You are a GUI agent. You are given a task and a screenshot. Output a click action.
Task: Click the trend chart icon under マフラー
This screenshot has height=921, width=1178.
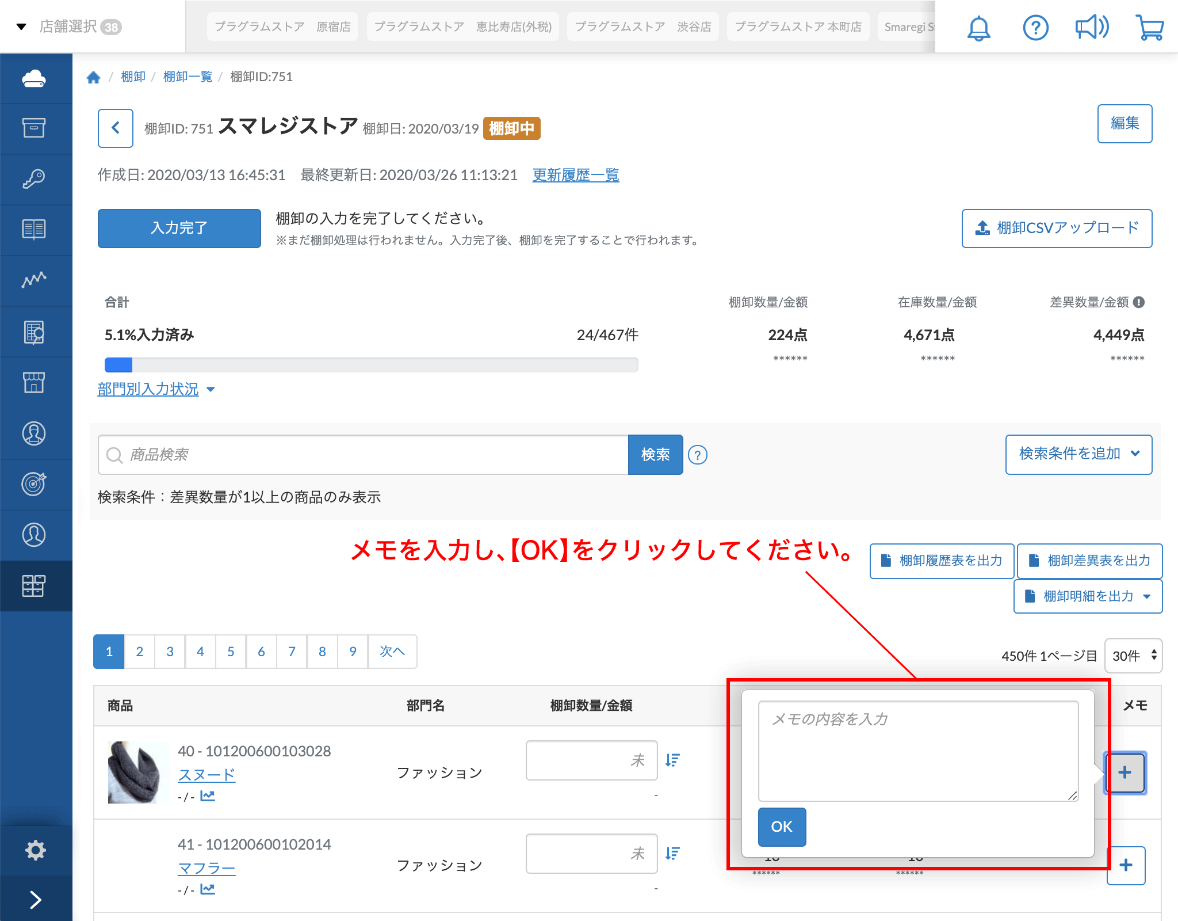pos(208,889)
